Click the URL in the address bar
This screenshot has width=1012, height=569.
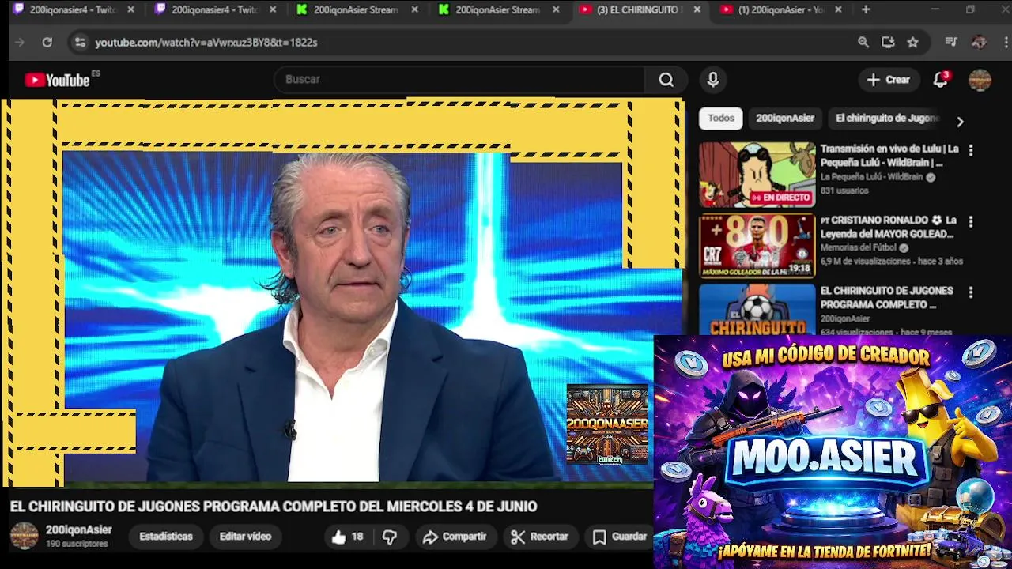point(206,43)
